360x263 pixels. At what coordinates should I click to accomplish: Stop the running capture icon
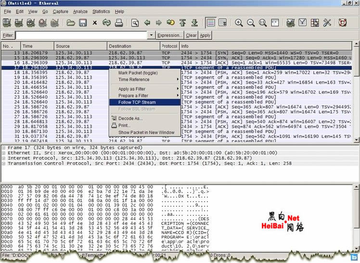(x=43, y=23)
